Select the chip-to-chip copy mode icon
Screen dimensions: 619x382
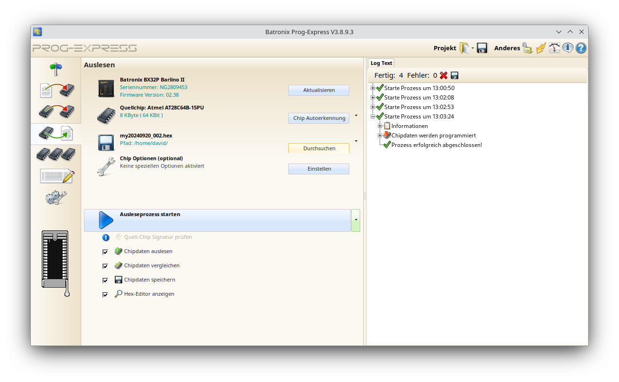coord(56,112)
